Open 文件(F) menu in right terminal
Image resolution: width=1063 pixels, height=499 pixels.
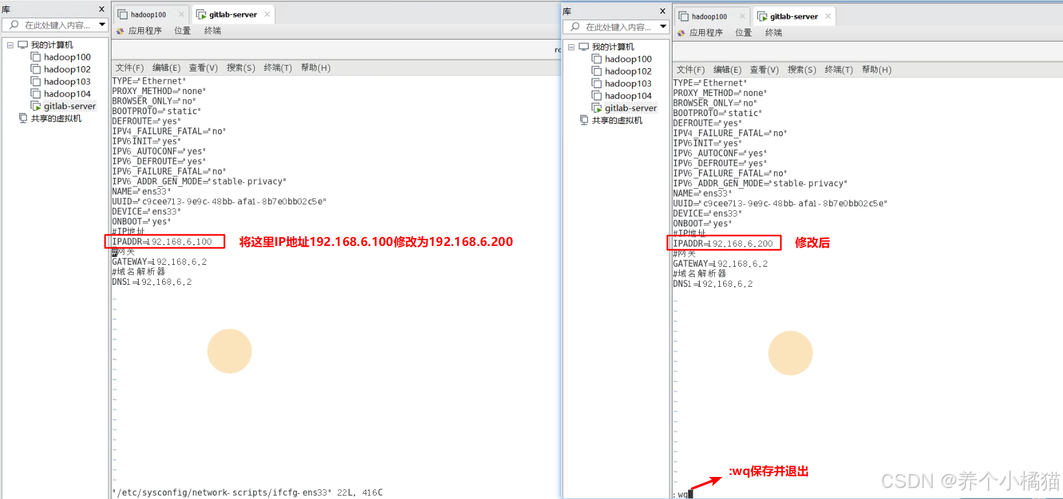pos(690,69)
